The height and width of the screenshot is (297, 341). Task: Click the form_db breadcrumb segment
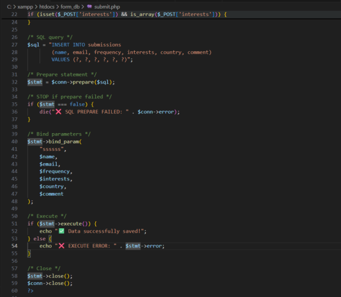tap(70, 7)
